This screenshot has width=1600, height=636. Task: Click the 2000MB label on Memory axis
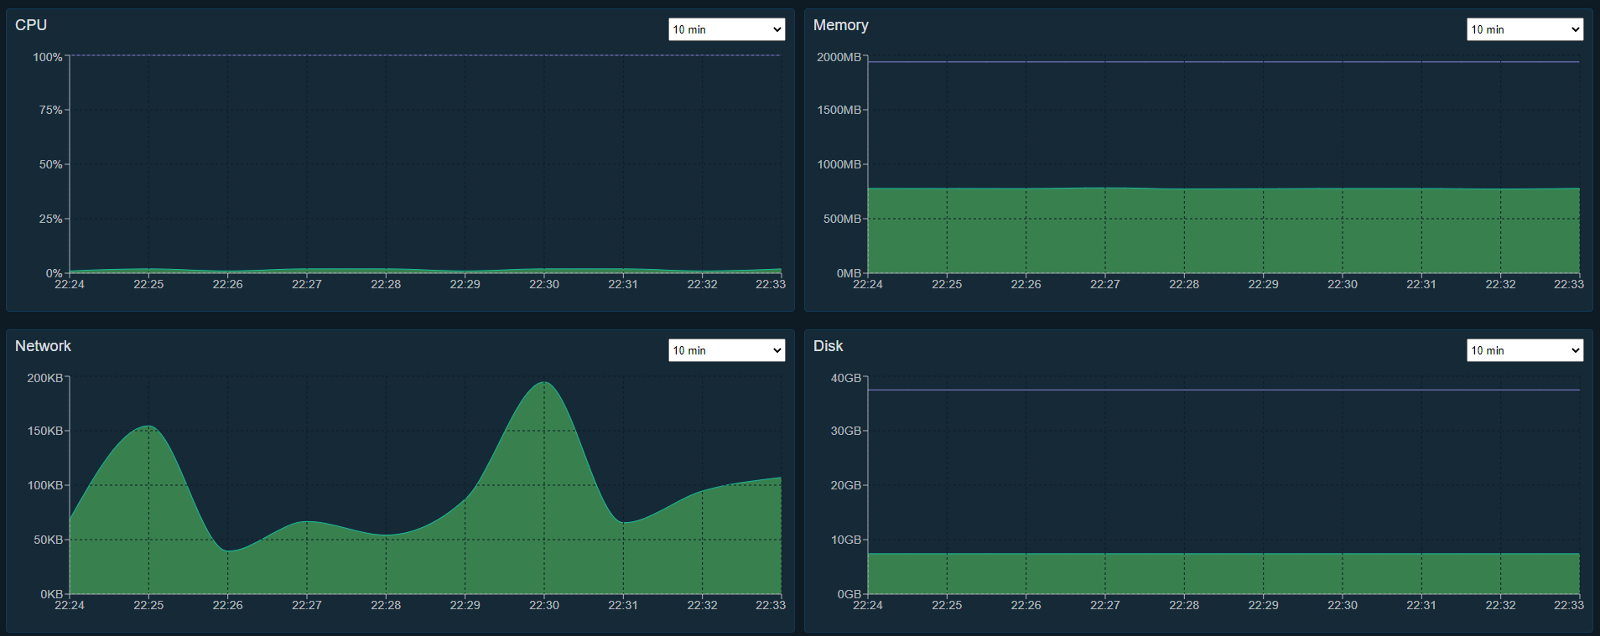839,57
